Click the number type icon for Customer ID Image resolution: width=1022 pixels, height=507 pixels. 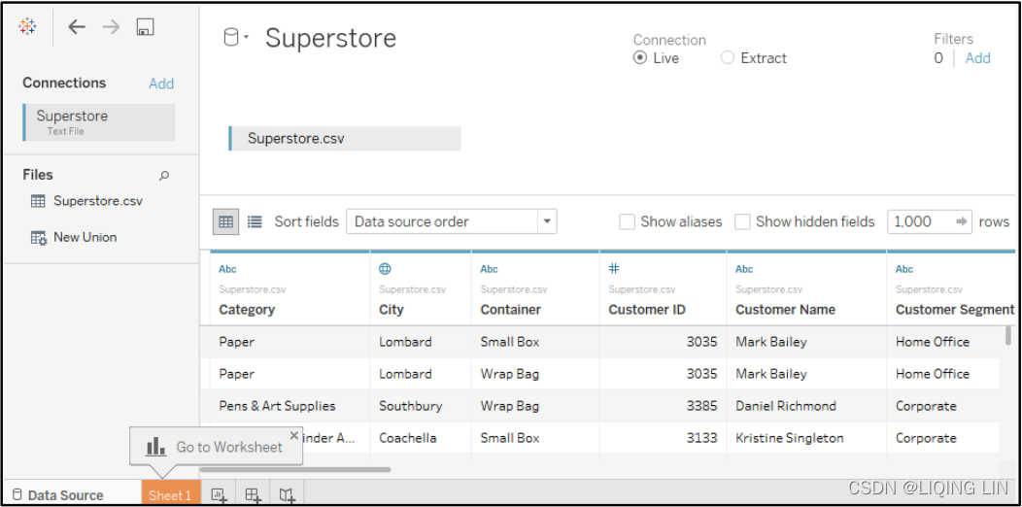pos(614,268)
